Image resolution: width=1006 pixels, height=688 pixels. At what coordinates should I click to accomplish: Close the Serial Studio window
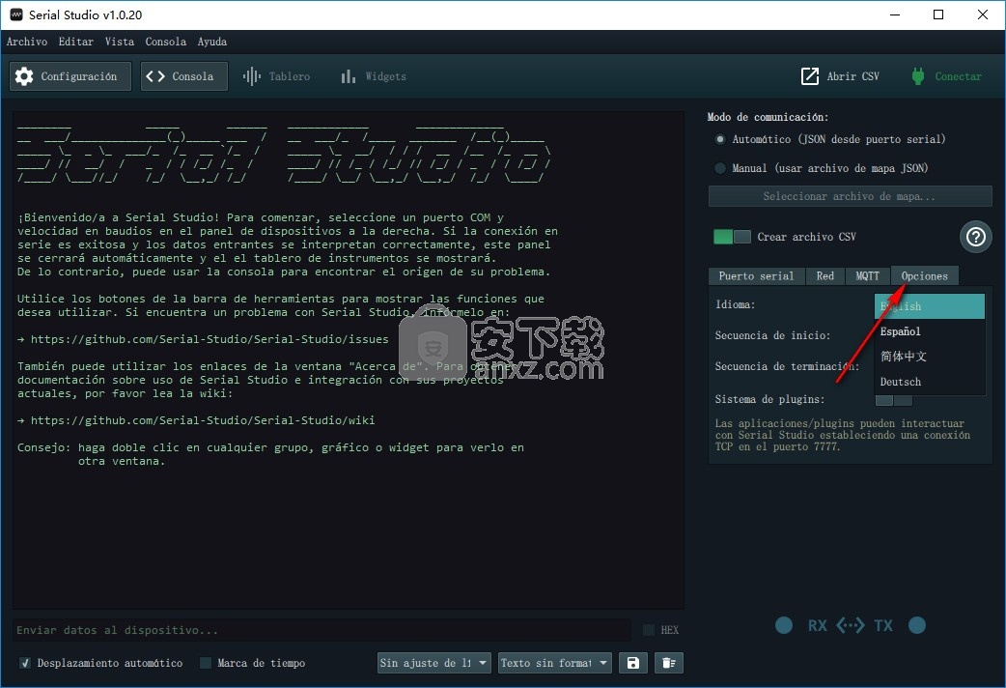[x=982, y=14]
